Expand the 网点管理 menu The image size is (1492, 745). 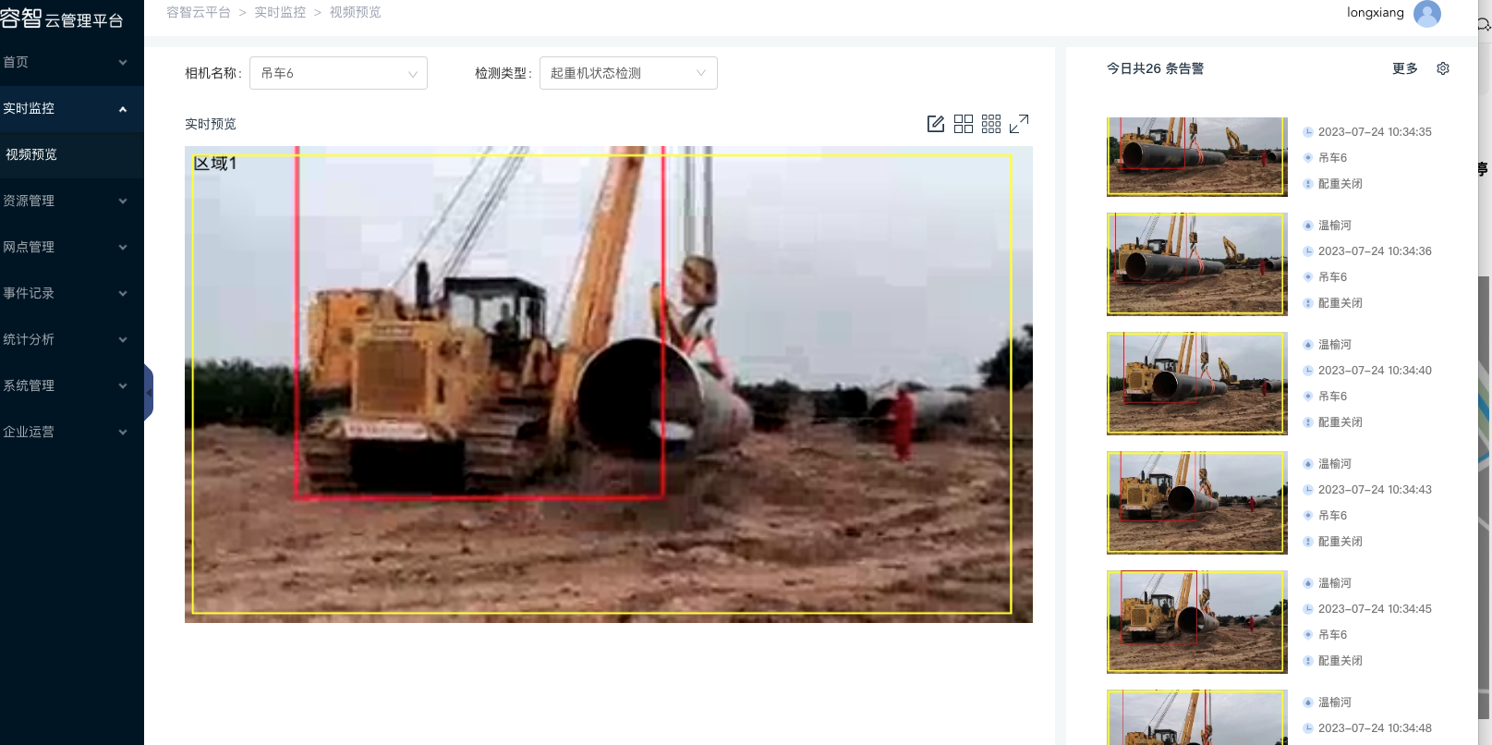(72, 247)
